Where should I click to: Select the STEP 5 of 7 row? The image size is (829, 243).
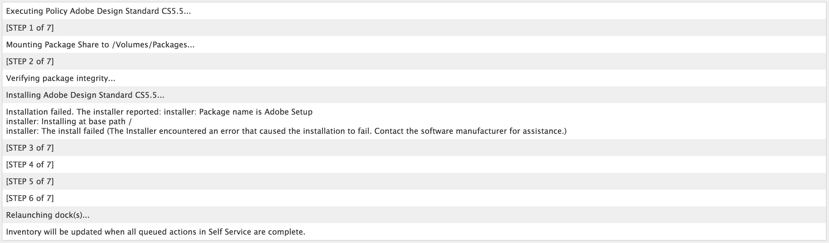pyautogui.click(x=414, y=181)
